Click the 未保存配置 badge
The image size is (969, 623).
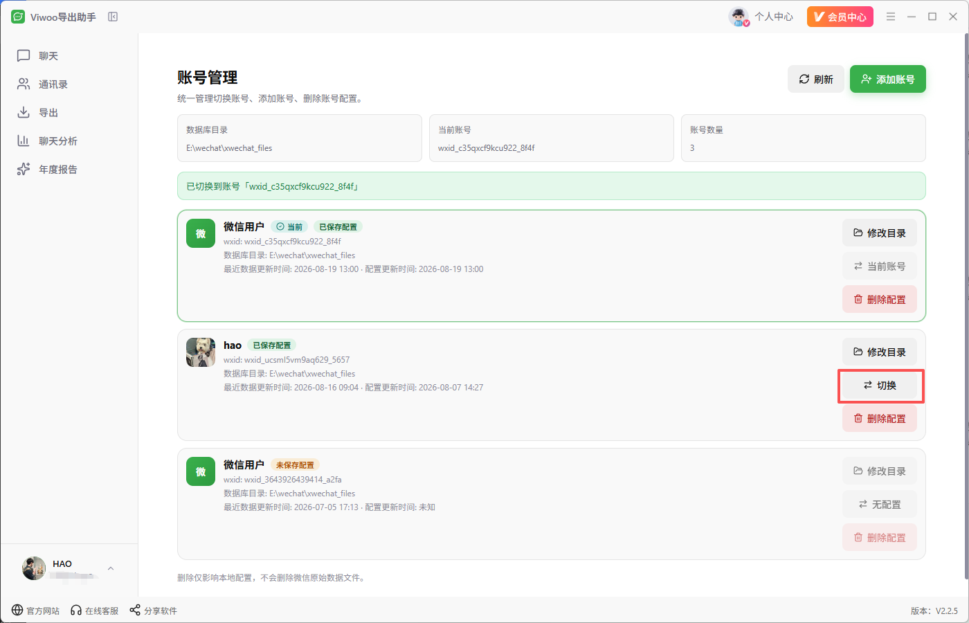tap(295, 465)
